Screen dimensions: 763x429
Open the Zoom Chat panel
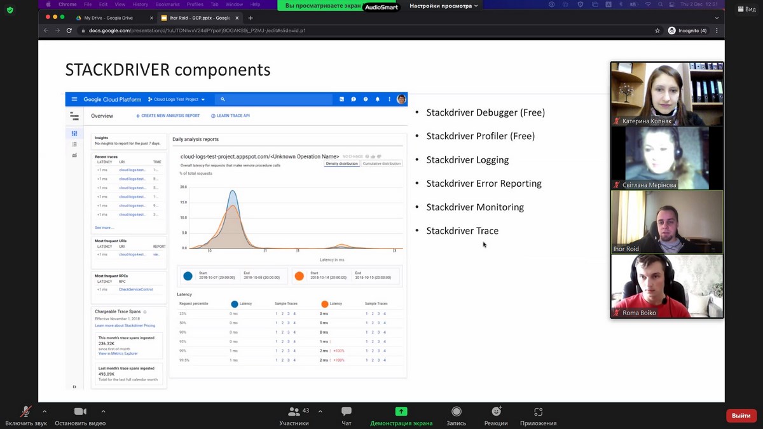coord(347,412)
